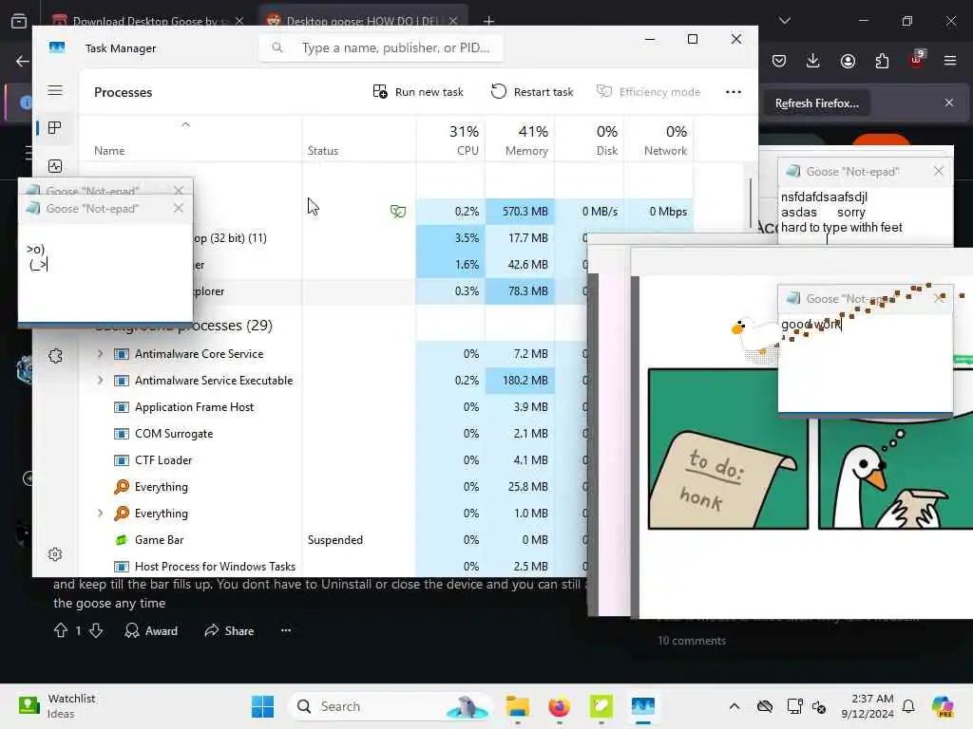Click Share on the Reddit comment
Image resolution: width=973 pixels, height=729 pixels.
[x=229, y=630]
